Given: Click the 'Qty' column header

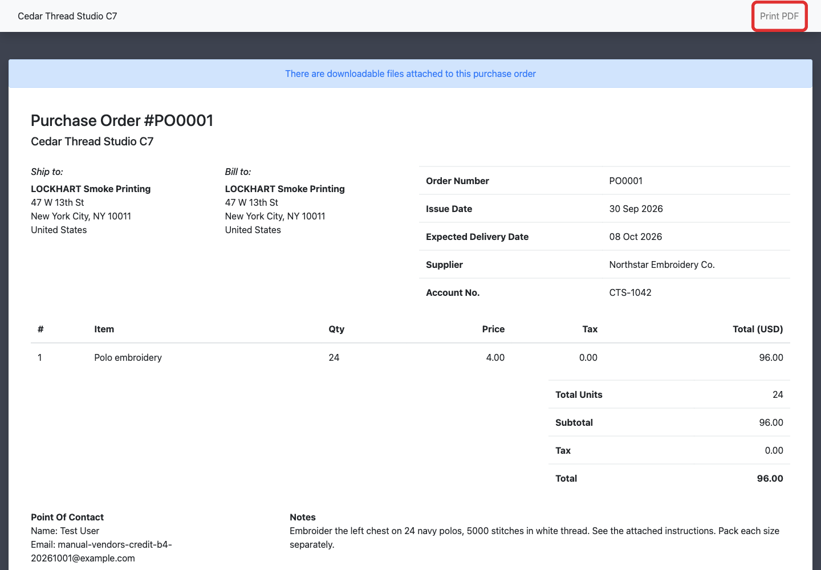Looking at the screenshot, I should (x=336, y=329).
